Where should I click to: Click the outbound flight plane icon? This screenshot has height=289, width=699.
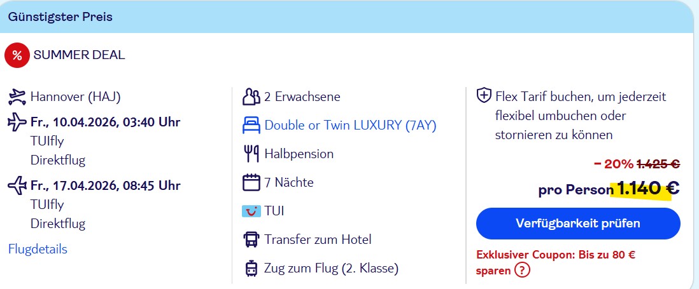pos(17,121)
